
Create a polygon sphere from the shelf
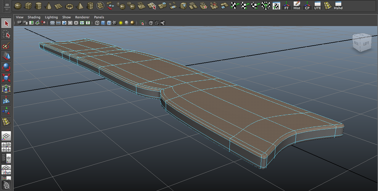pyautogui.click(x=18, y=5)
